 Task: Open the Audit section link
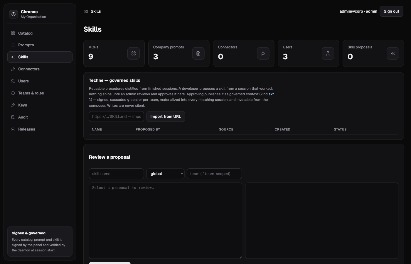[x=40, y=117]
